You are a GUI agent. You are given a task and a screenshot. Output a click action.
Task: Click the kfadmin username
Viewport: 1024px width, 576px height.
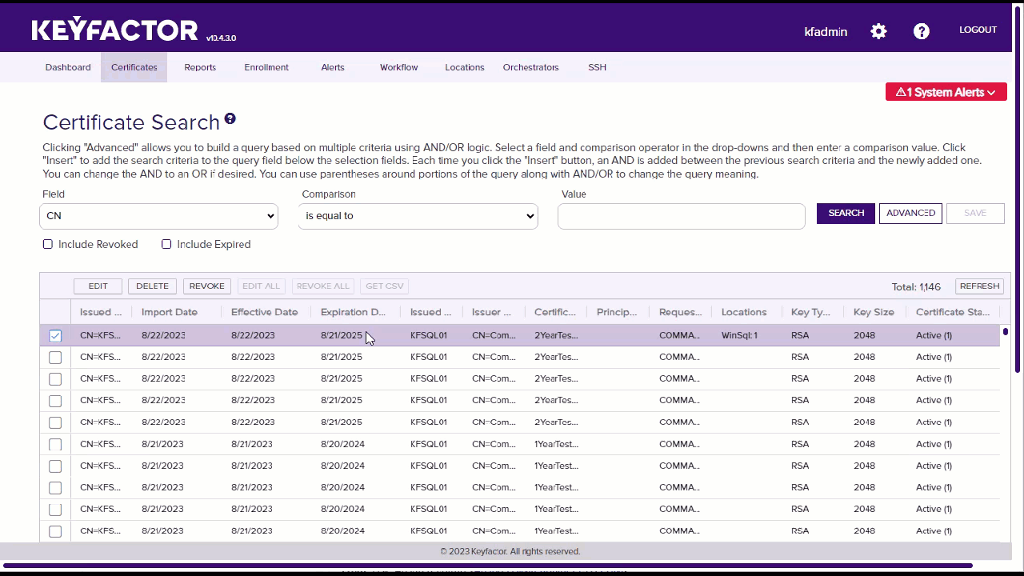pos(826,31)
